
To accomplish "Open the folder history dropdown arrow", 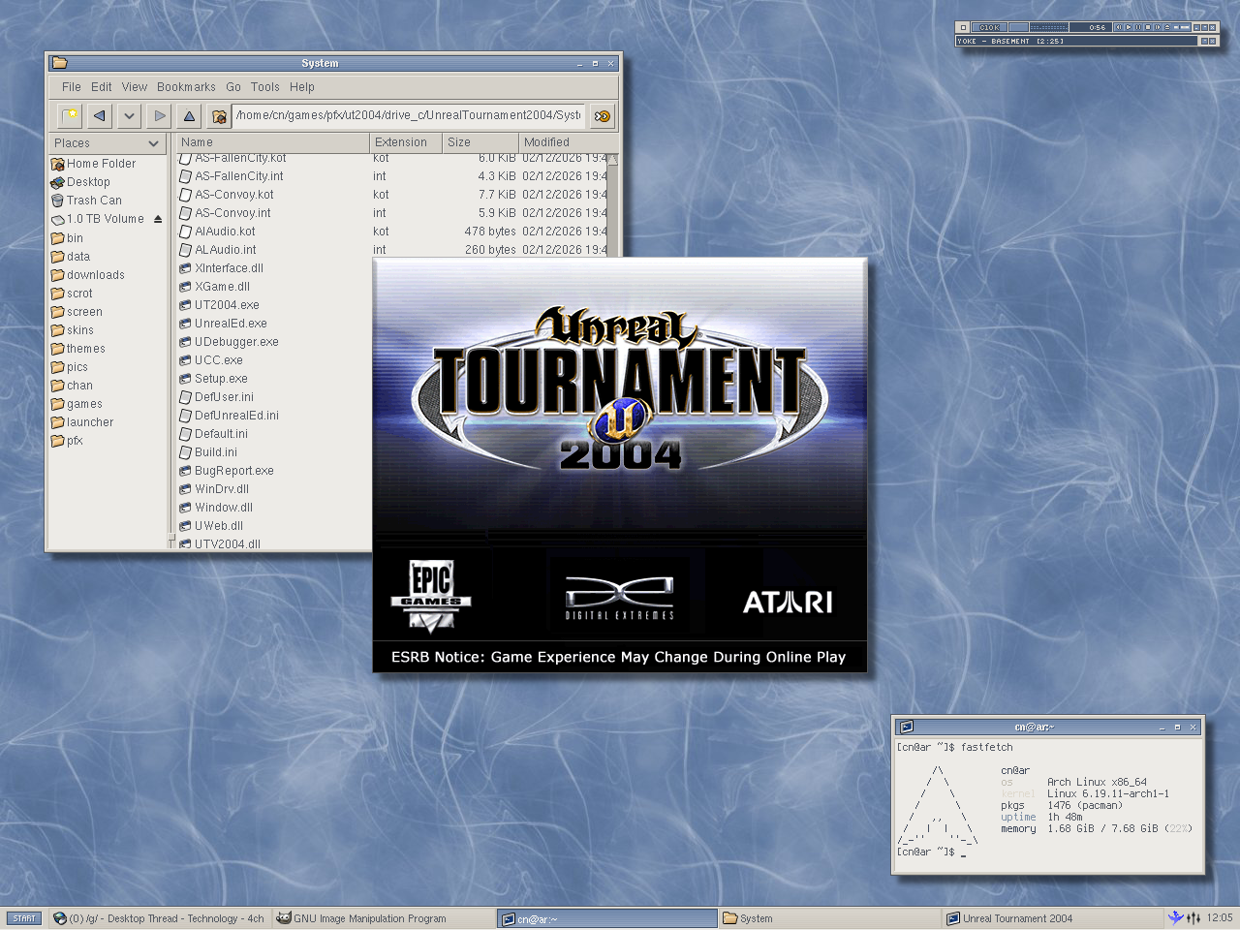I will point(129,116).
